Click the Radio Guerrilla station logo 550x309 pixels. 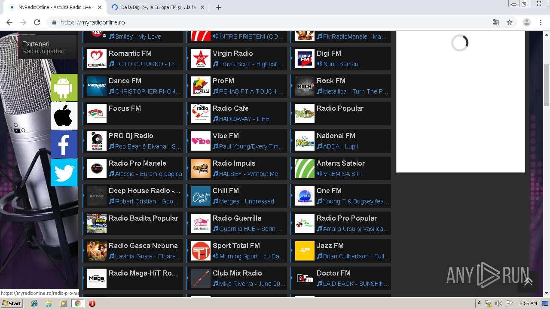[201, 224]
